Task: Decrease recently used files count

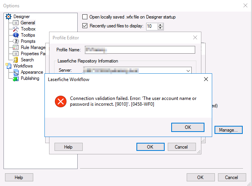Action: coord(160,28)
